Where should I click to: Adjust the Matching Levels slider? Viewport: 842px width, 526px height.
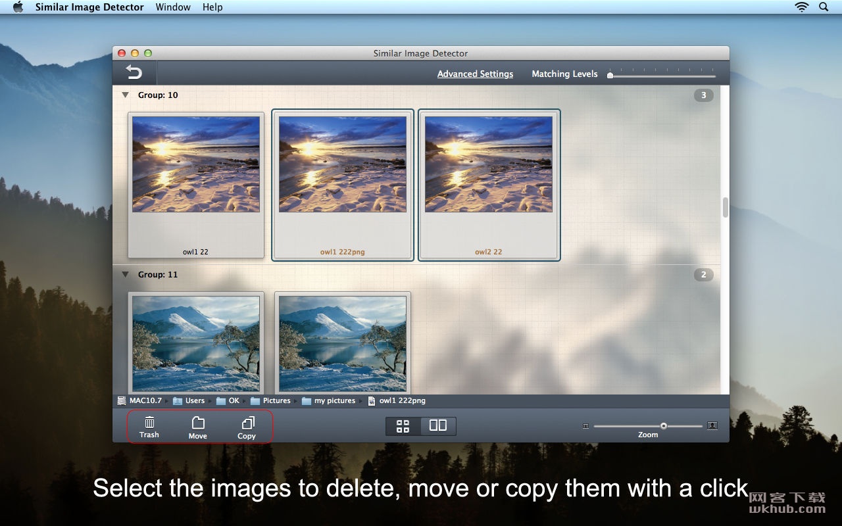[x=610, y=75]
